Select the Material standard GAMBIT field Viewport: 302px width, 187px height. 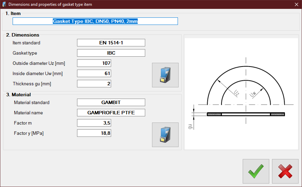point(111,102)
